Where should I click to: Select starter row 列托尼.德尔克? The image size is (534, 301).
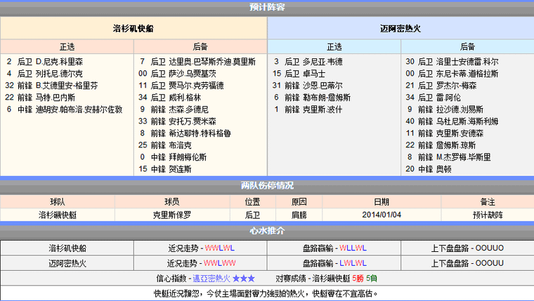44,74
